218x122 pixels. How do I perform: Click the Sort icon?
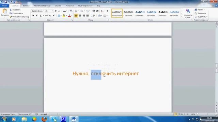(102, 11)
